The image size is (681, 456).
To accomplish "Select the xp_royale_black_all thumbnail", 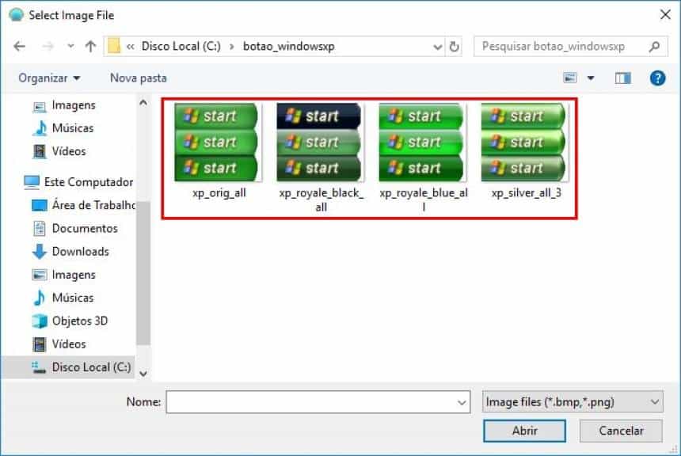I will [321, 142].
